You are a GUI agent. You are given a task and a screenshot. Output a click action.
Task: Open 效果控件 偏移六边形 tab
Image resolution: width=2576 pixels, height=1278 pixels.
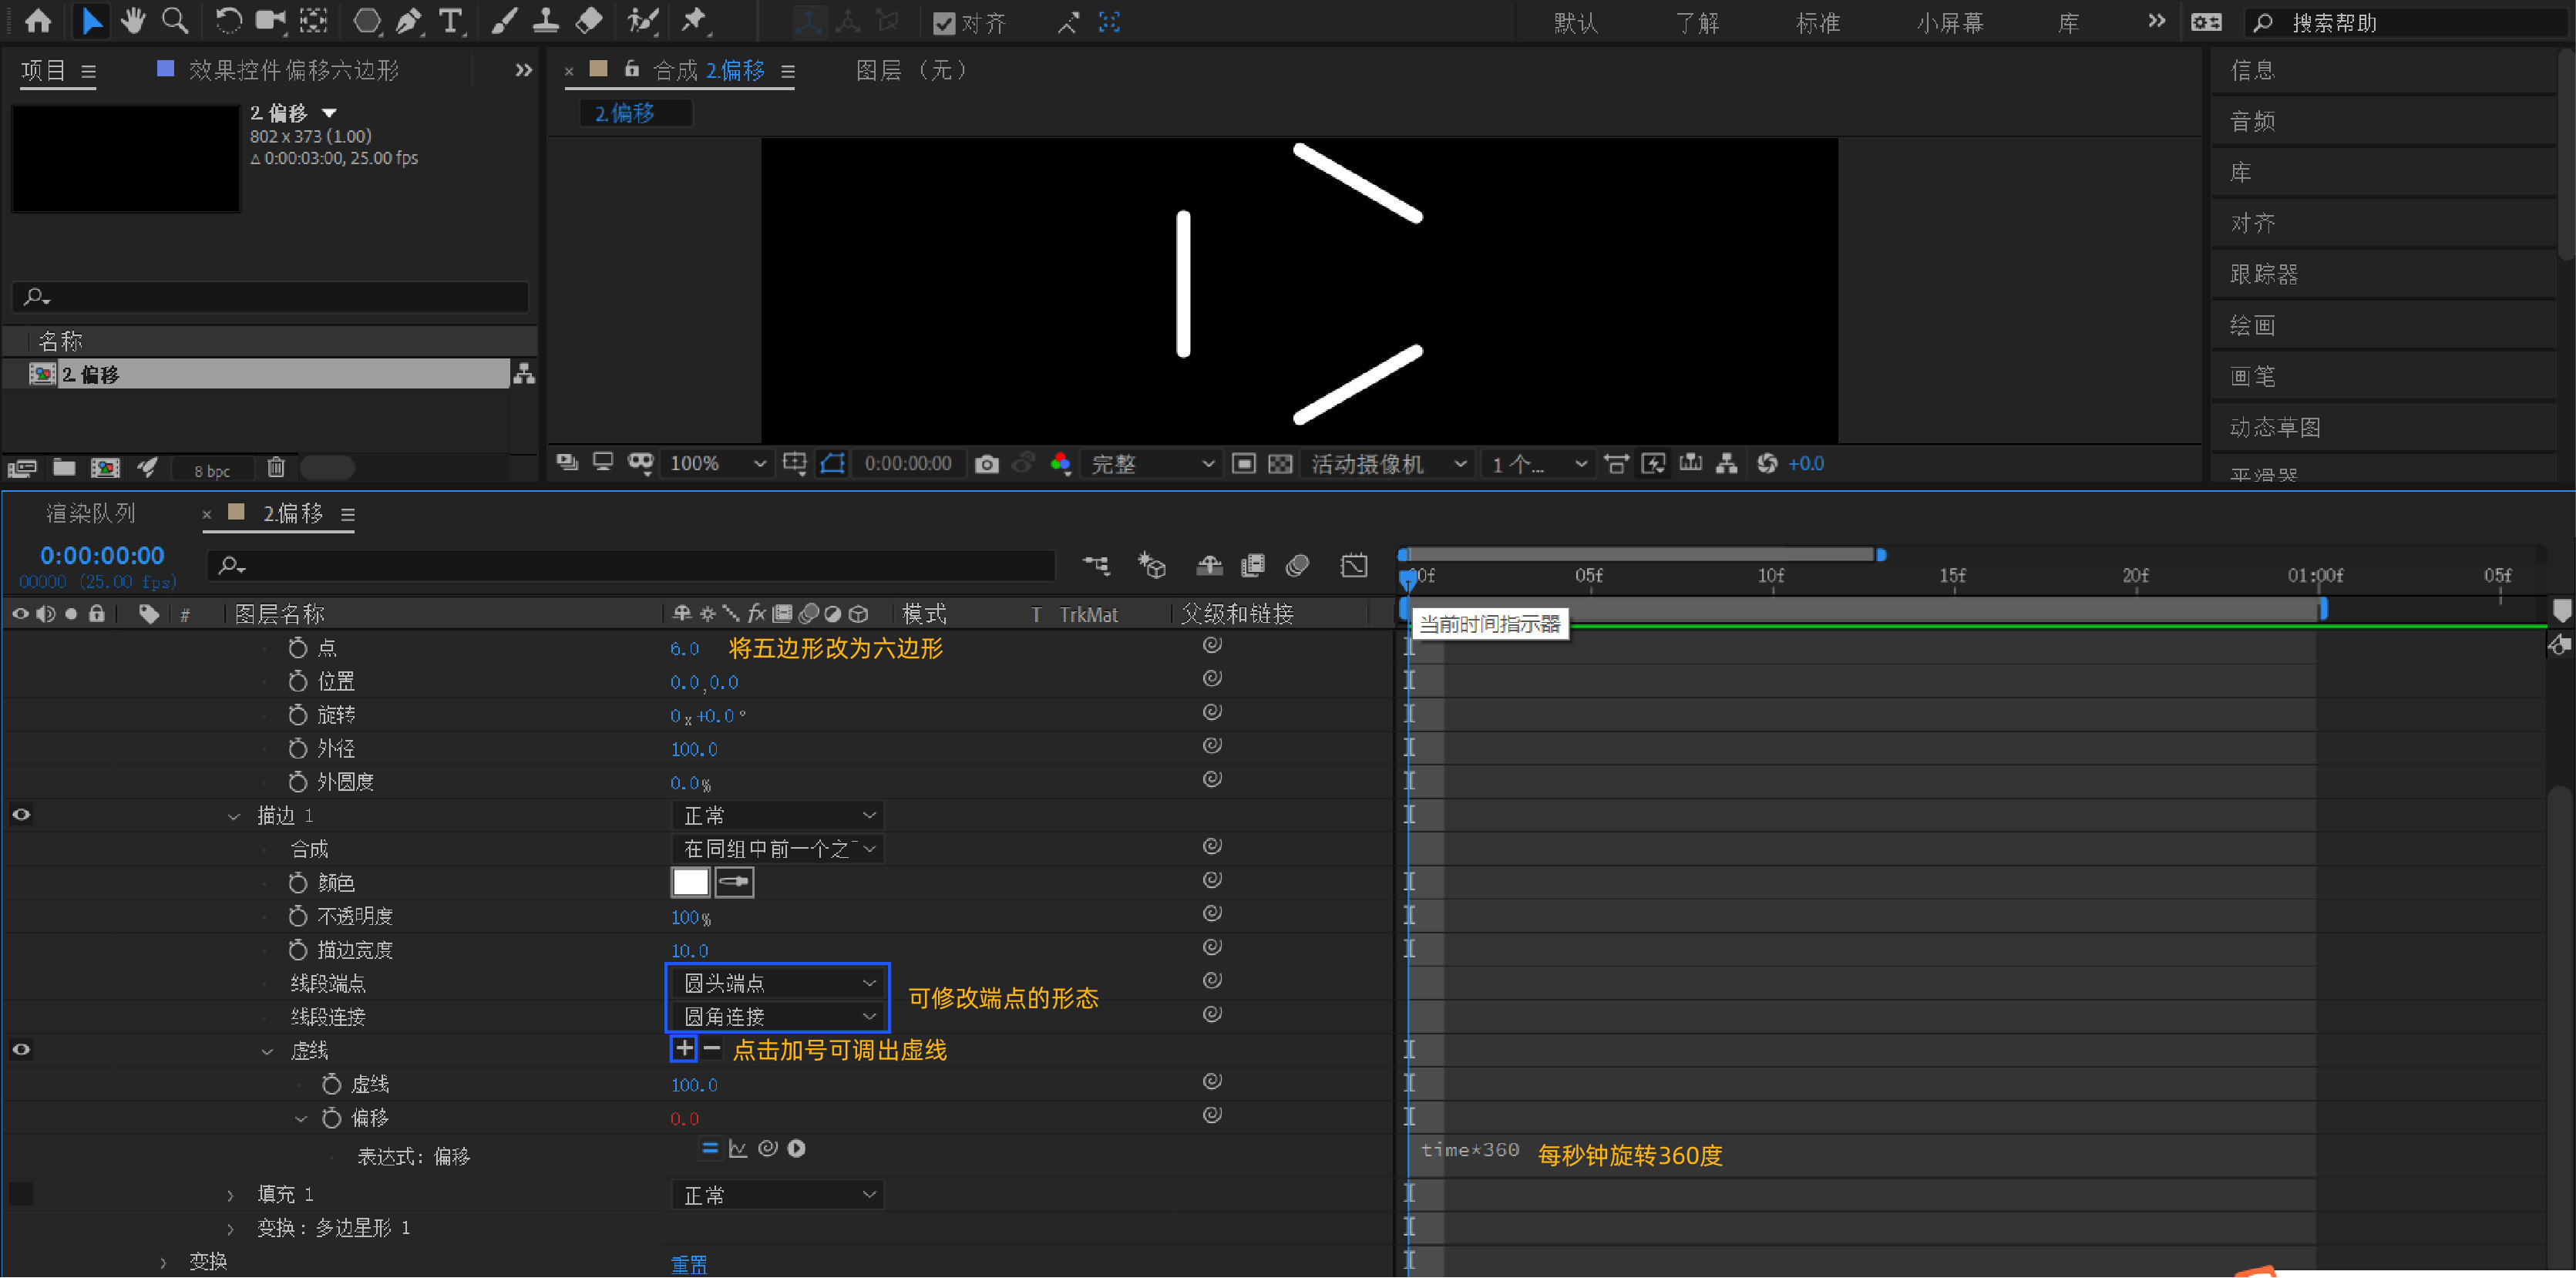(293, 70)
